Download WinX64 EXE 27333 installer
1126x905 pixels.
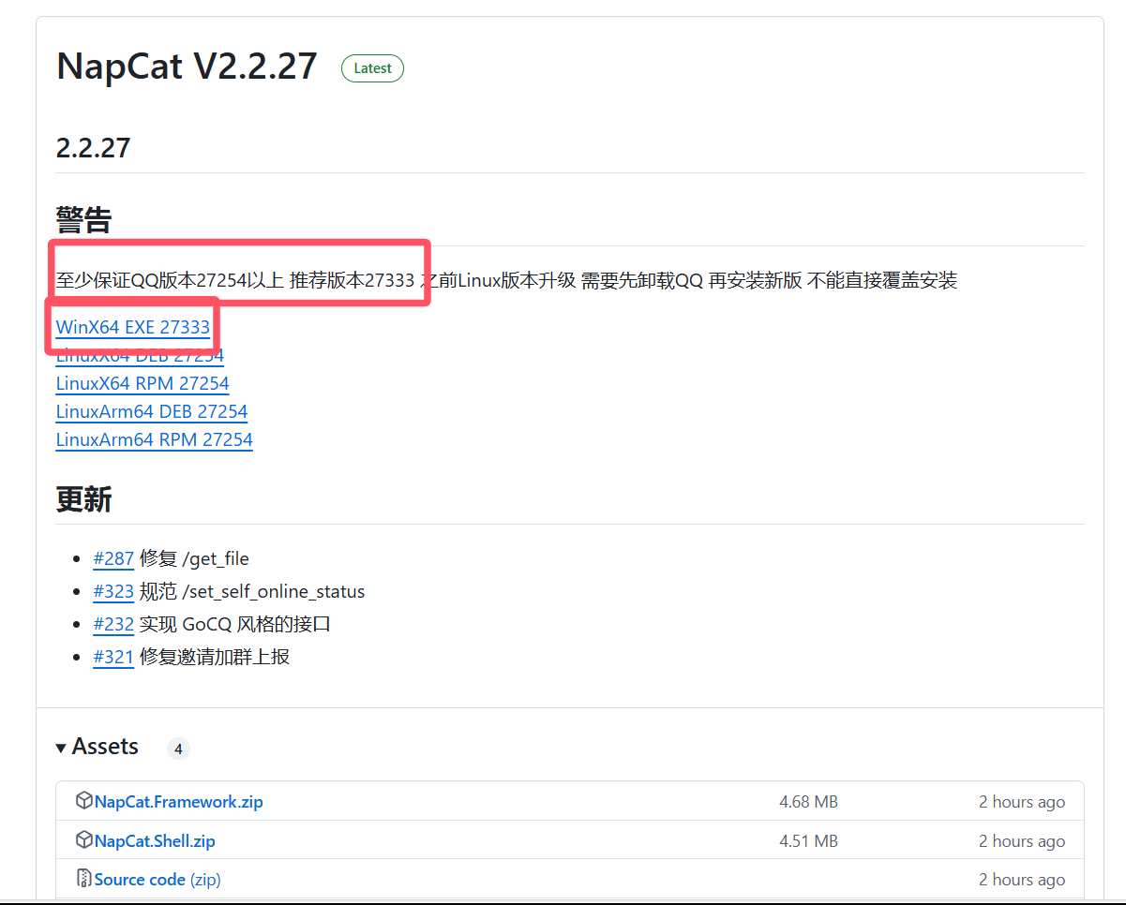click(133, 328)
